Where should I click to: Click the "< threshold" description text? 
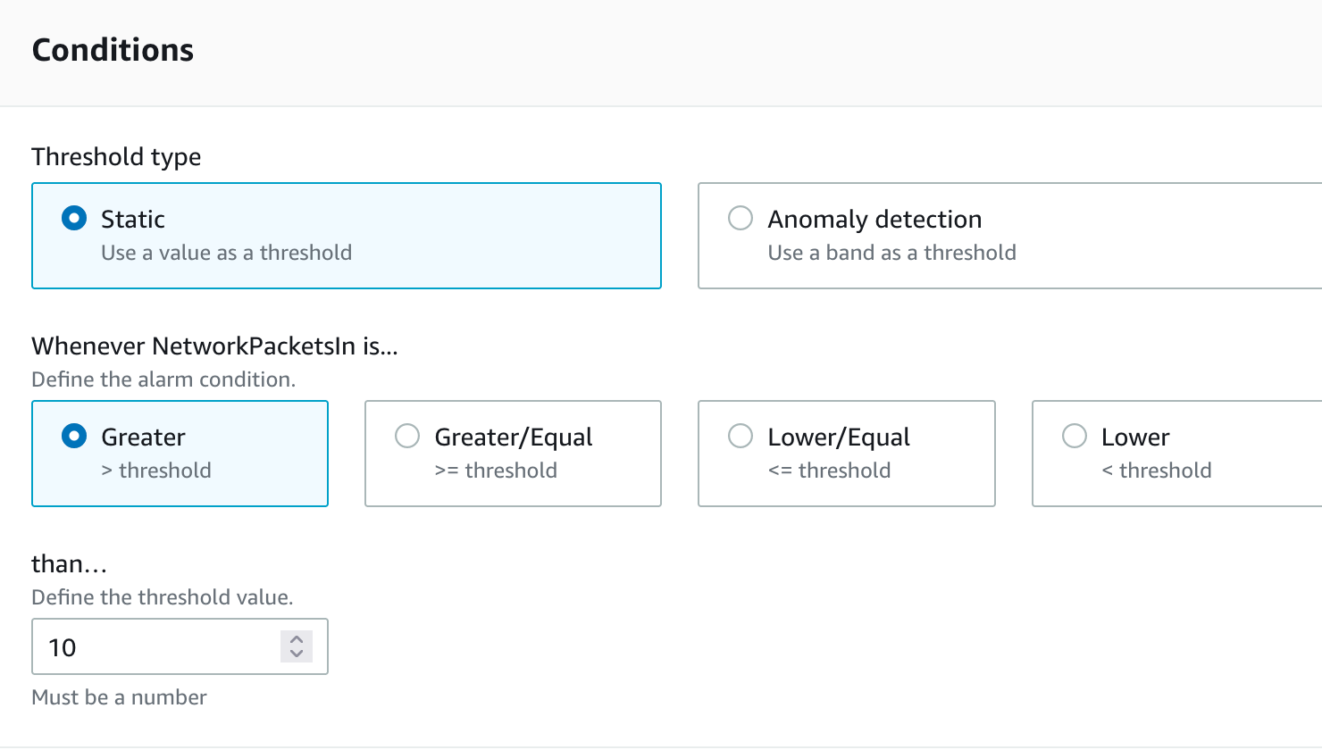tap(1157, 471)
